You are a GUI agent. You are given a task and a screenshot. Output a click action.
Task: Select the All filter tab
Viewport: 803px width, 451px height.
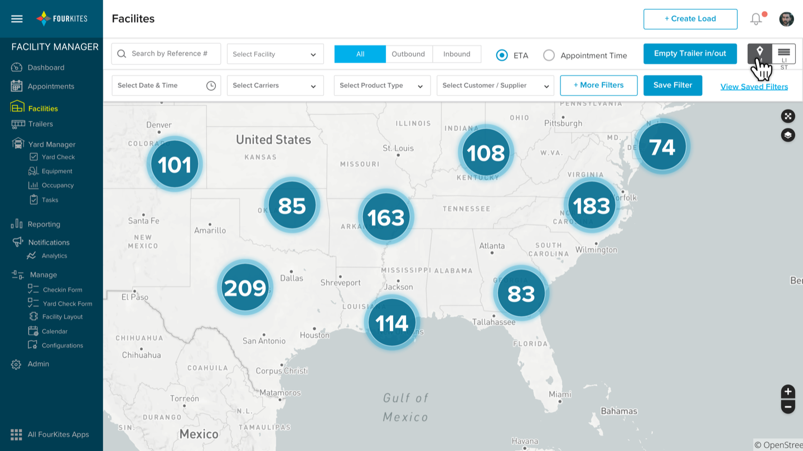[360, 54]
